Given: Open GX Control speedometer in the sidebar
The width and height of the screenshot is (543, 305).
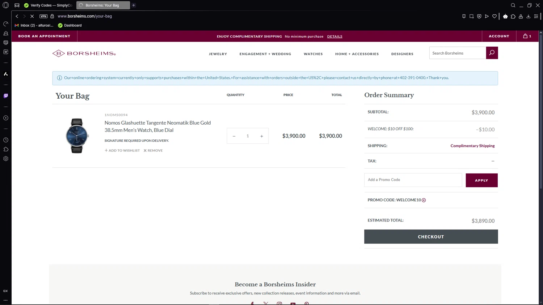Looking at the screenshot, I should (6, 24).
